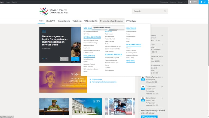Open Global value chains (GVCs) link
Image resolution: width=209 pixels, height=118 pixels.
click(112, 49)
